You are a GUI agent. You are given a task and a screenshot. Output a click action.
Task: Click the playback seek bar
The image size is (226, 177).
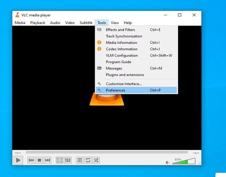point(107,152)
